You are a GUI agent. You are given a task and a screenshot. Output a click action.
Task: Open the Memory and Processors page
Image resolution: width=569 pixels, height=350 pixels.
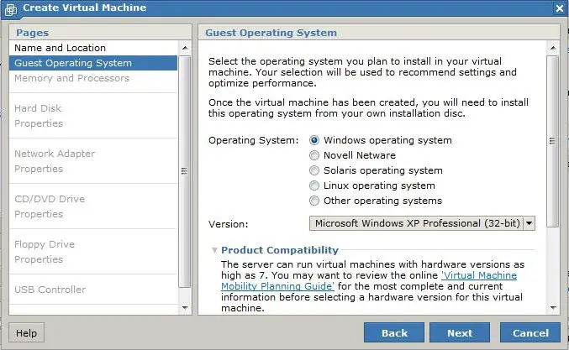(x=93, y=78)
